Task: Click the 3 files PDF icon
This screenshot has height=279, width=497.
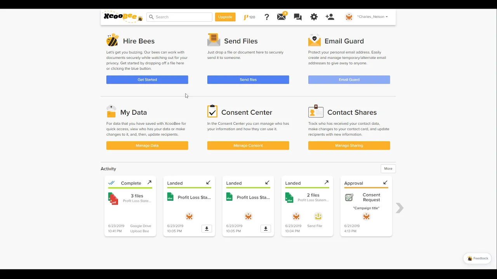Action: [x=113, y=198]
